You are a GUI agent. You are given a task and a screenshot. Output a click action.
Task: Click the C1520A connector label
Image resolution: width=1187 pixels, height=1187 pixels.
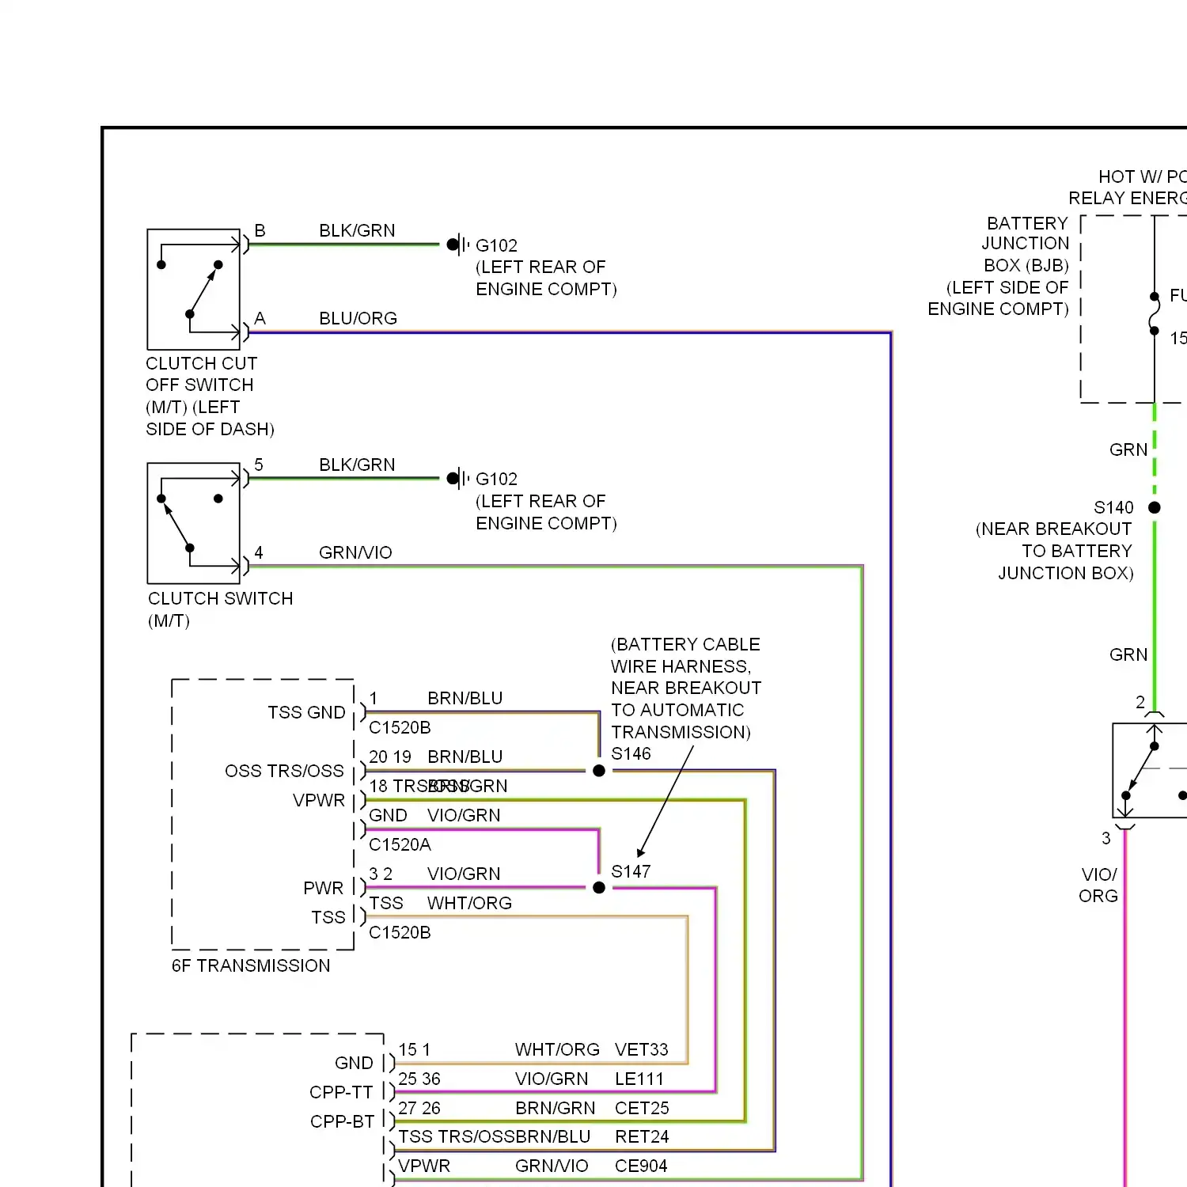[400, 844]
